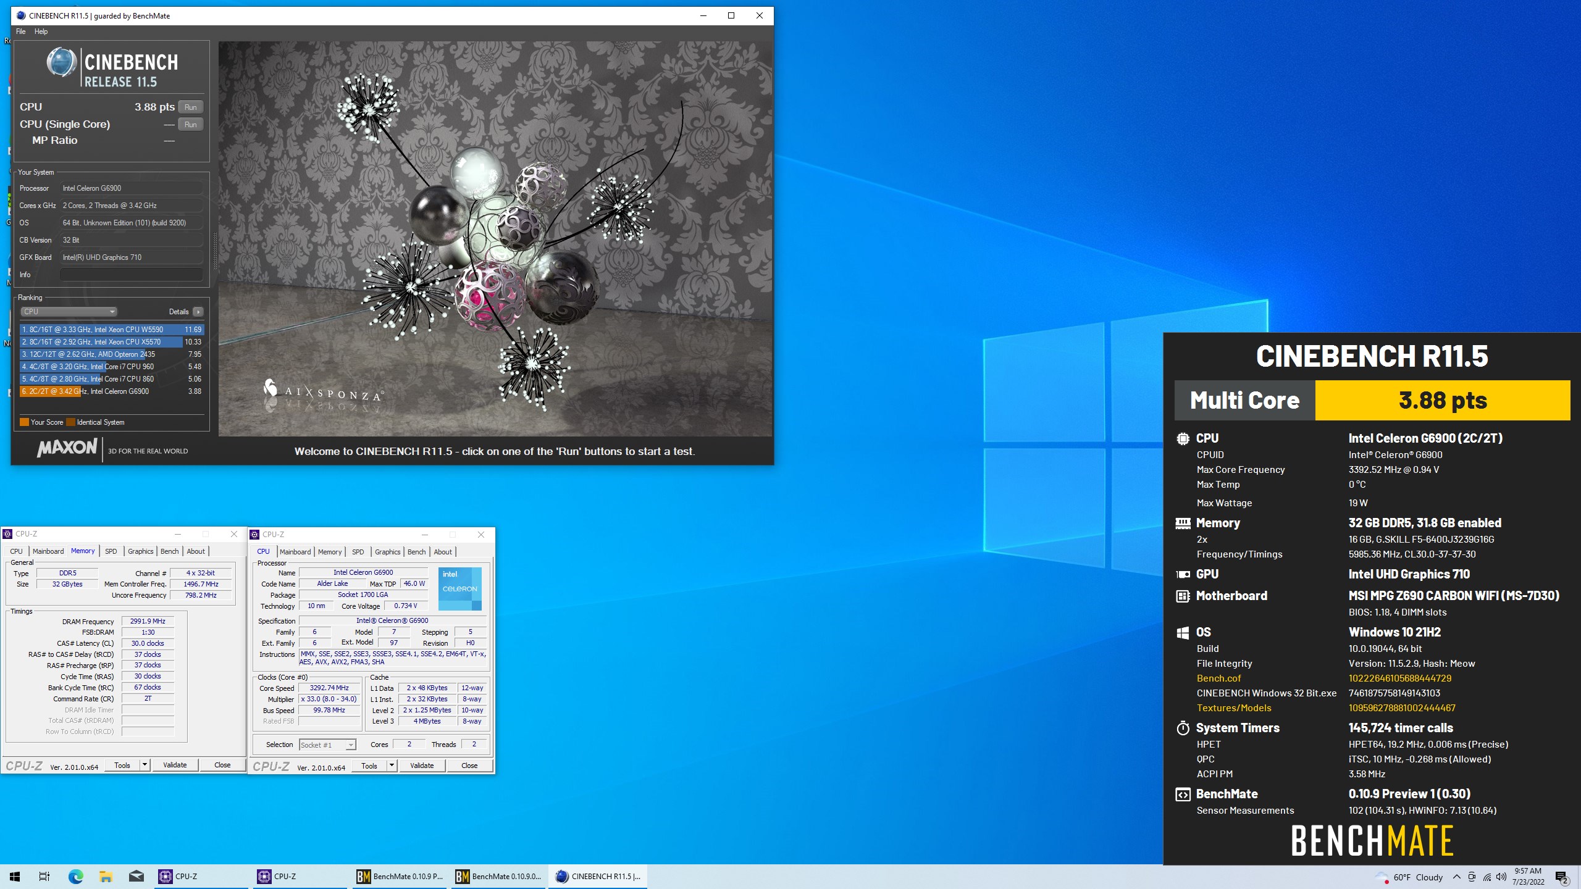Switch to Bench tab in left CPU-Z window

coord(170,551)
